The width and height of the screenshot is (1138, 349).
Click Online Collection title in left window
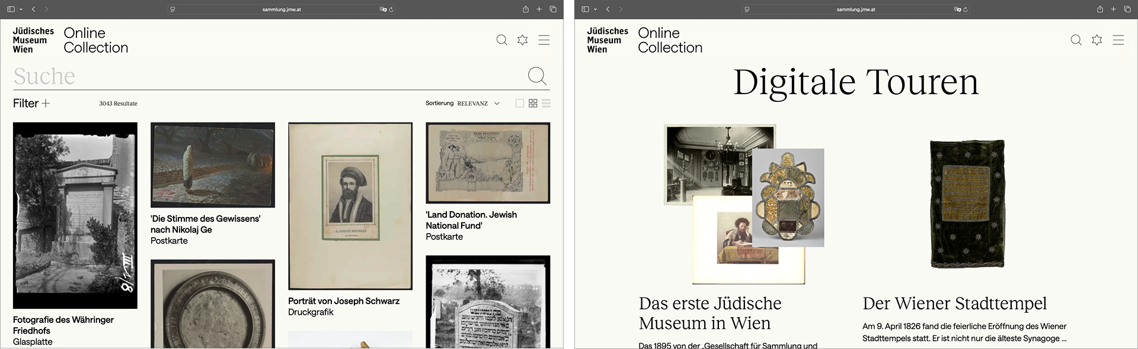pos(95,40)
